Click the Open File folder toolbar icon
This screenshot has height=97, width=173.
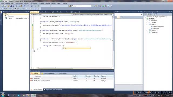point(8,6)
